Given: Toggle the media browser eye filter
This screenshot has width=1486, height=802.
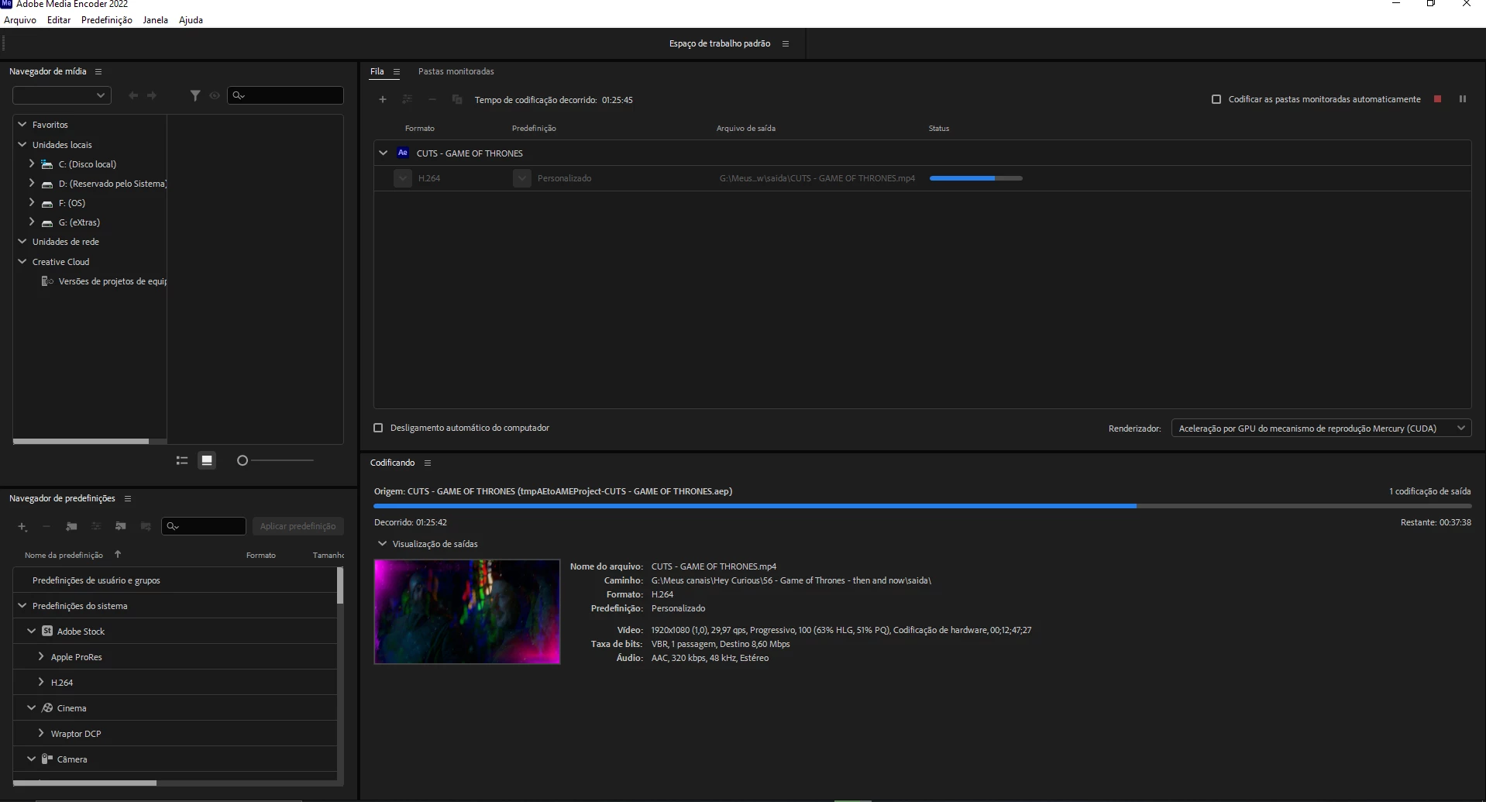Looking at the screenshot, I should click(215, 95).
